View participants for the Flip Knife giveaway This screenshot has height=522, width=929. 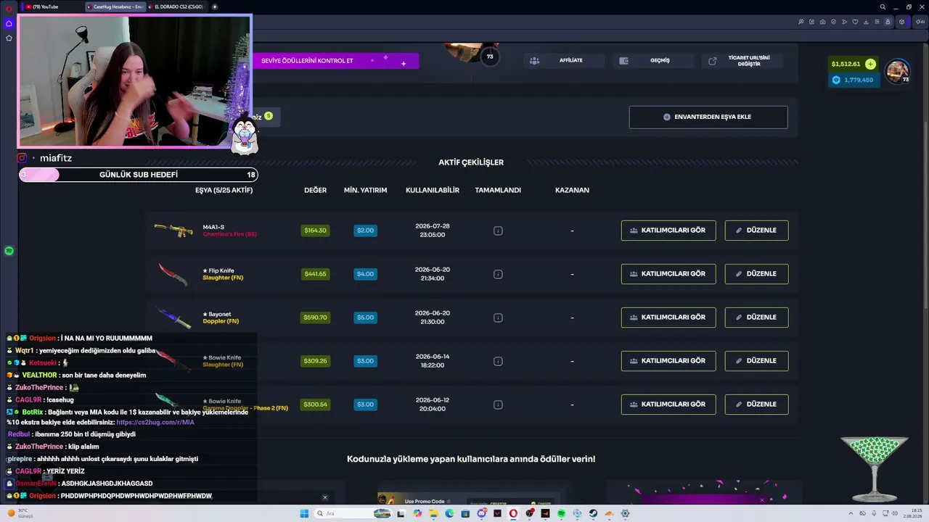pos(668,274)
